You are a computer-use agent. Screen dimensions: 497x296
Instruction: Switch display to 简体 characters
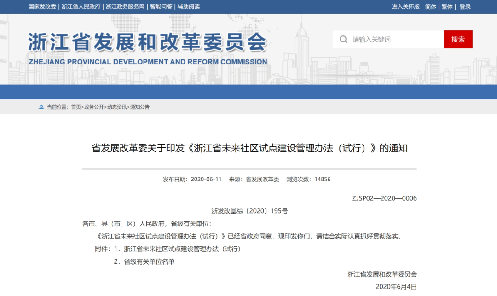coord(430,7)
